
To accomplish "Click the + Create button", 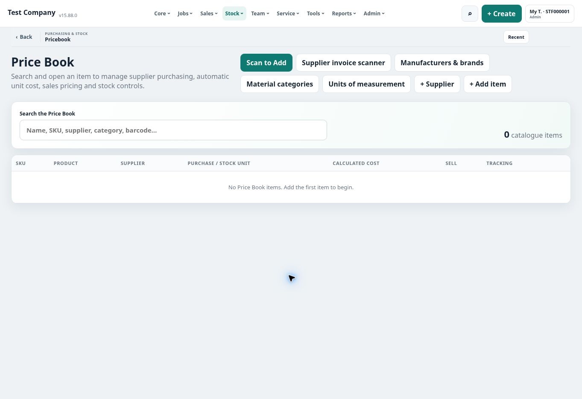I will 501,14.
